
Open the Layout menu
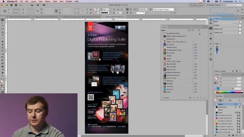tap(33, 2)
